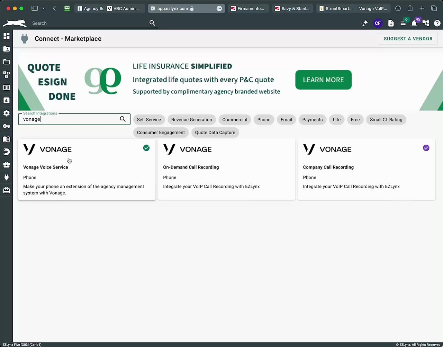The image size is (443, 347).
Task: Filter by Consumer Engagement chip
Action: (161, 133)
